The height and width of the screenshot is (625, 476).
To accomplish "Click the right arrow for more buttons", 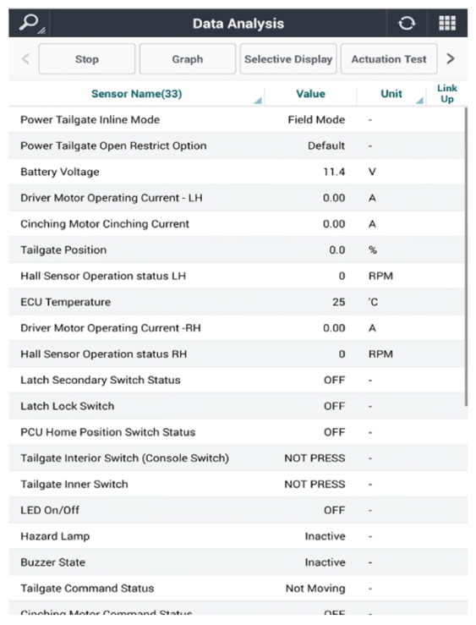I will [x=451, y=59].
